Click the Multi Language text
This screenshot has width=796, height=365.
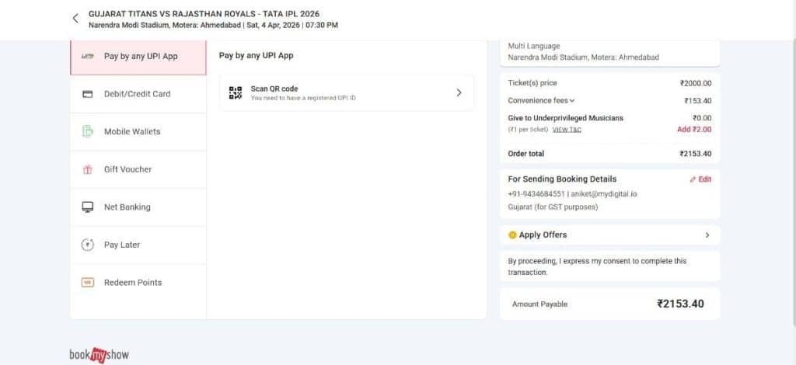click(x=533, y=46)
